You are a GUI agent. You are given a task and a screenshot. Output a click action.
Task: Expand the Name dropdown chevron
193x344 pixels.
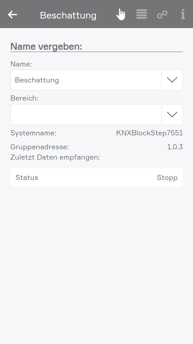[x=172, y=80]
